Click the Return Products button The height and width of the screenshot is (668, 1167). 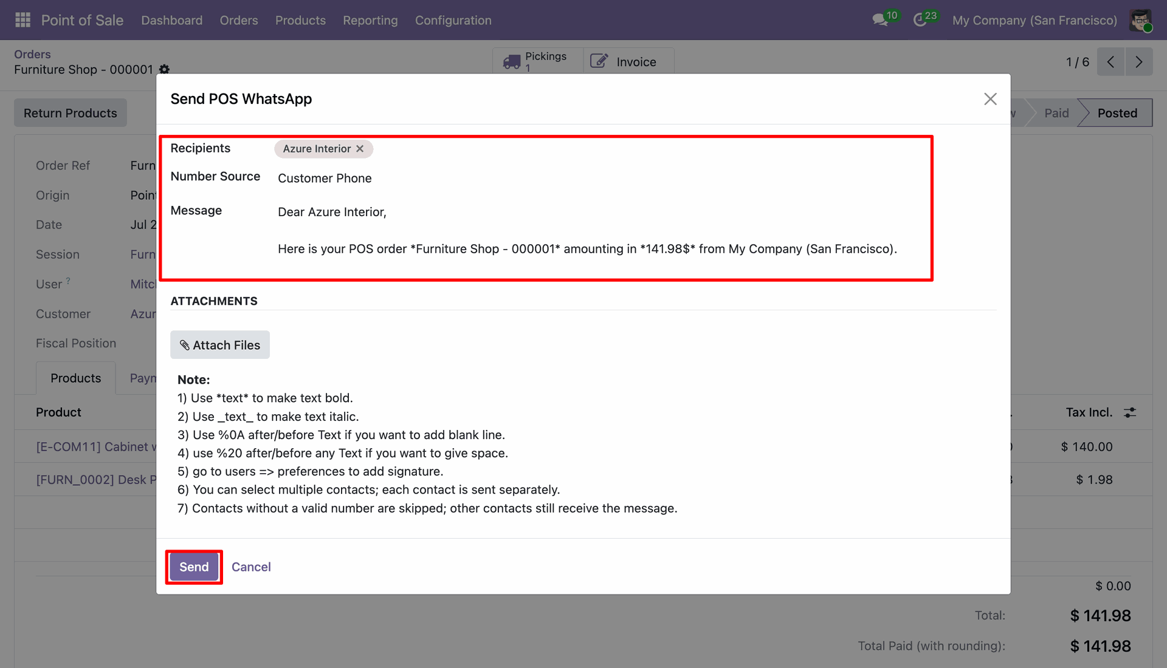click(x=71, y=113)
